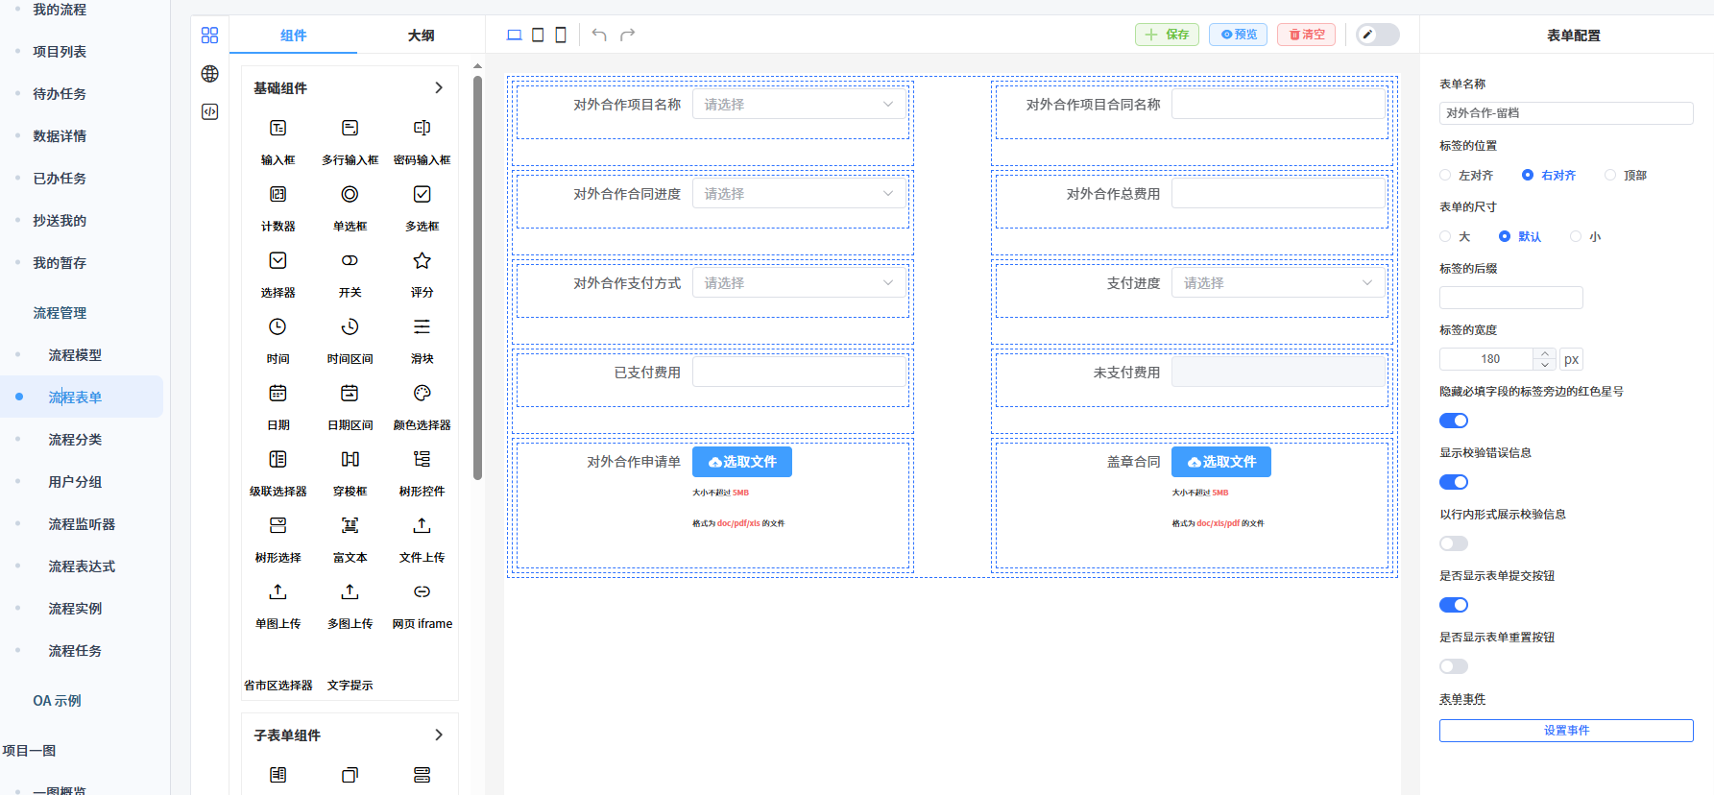This screenshot has width=1714, height=795.
Task: Enable 以行内形式展示校验信息 switch
Action: (x=1454, y=543)
